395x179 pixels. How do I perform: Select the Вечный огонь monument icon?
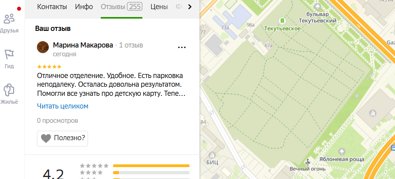pos(307,162)
